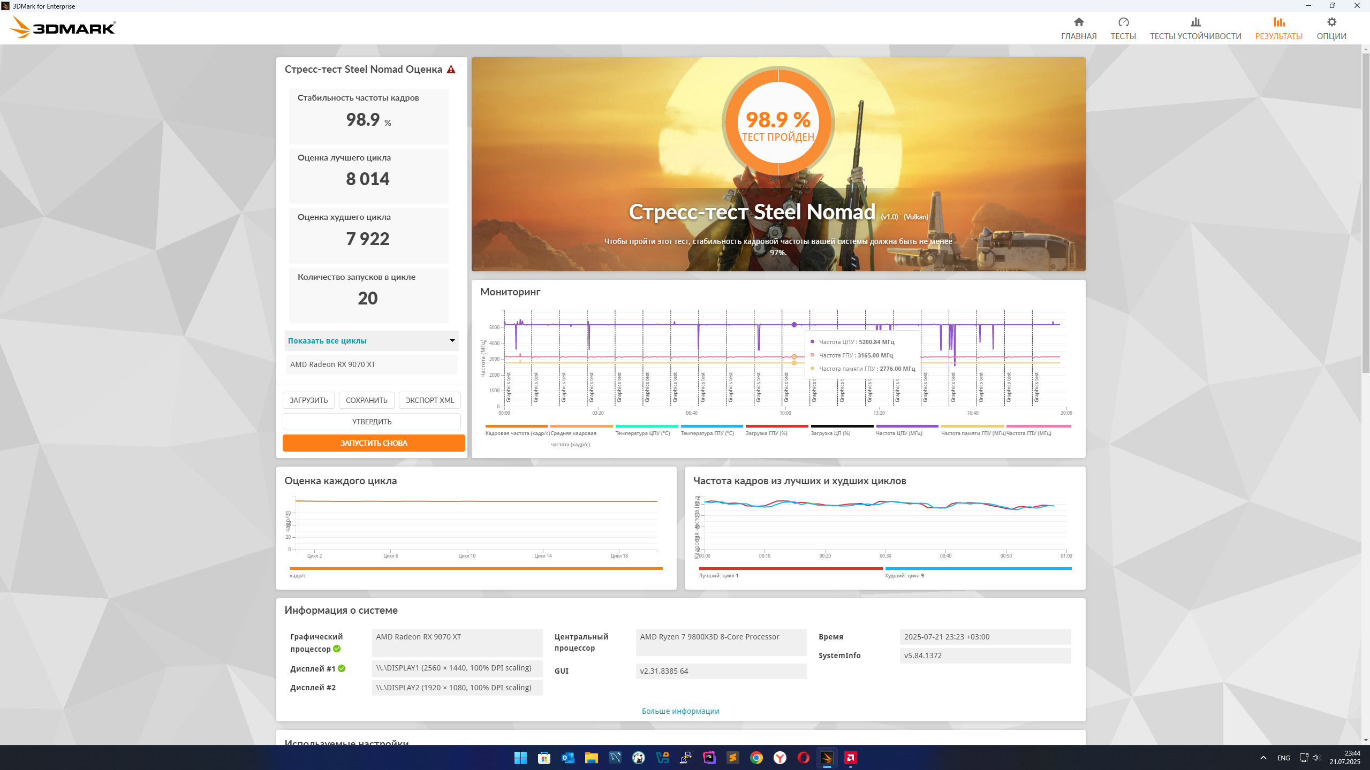Open ОПЦИИ gear icon
1370x770 pixels.
pyautogui.click(x=1331, y=22)
